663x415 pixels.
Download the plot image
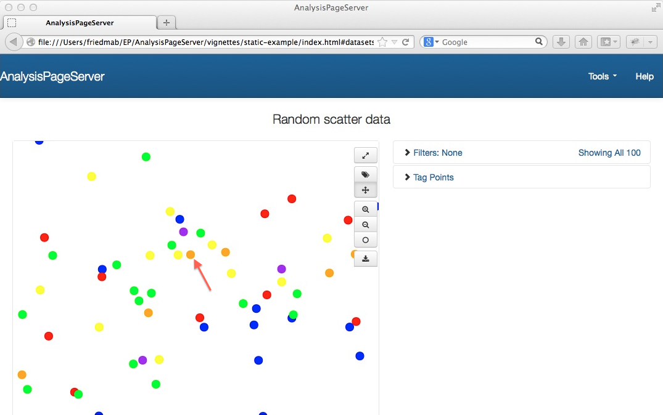365,259
